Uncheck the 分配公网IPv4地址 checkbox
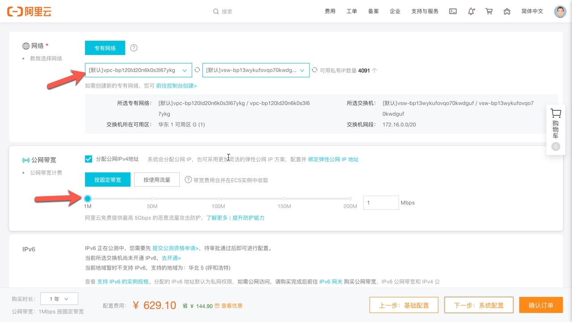Screen dimensions: 572x322 pos(88,159)
